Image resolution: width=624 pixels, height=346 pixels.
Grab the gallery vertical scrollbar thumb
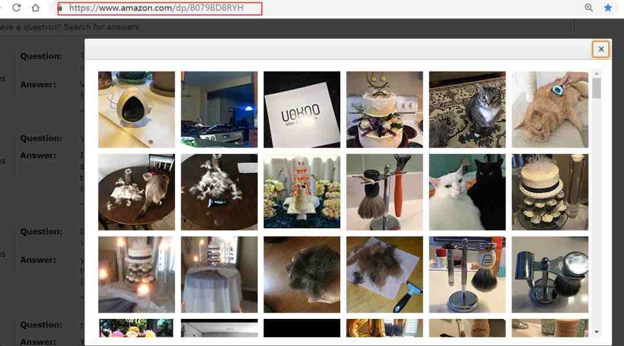(596, 88)
